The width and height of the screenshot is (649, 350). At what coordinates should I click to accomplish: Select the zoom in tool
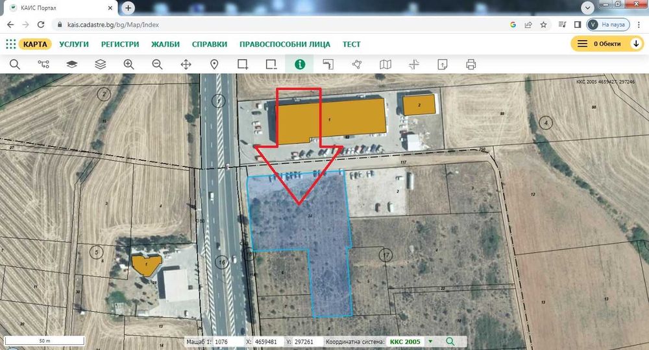coord(129,64)
